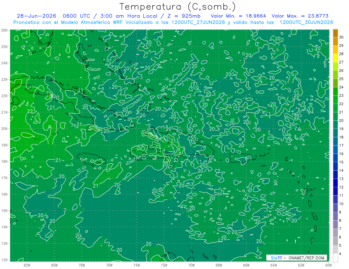Click the colorbar label "15"
The image size is (349, 269).
(341, 162)
